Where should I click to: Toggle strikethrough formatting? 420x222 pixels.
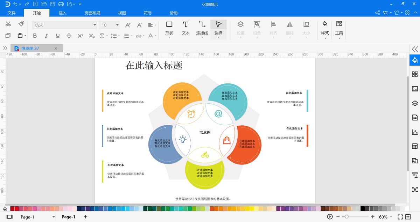69,36
